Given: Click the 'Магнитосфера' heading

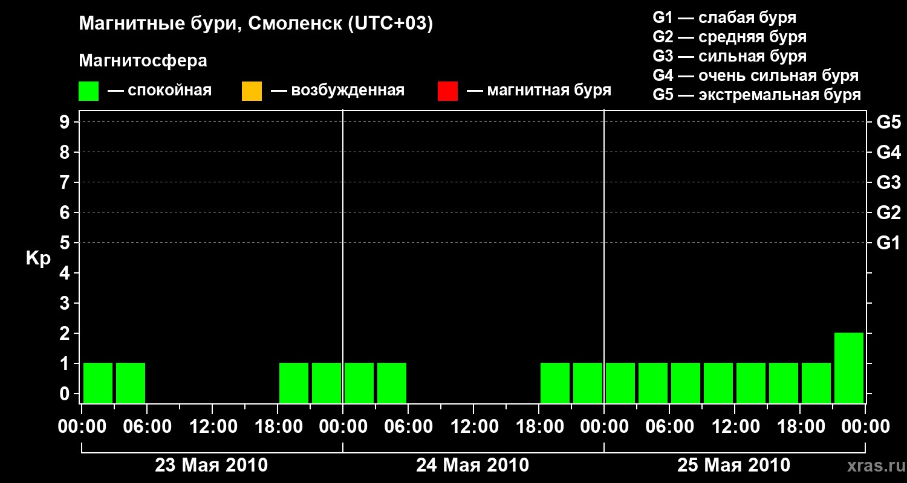Looking at the screenshot, I should tap(143, 61).
